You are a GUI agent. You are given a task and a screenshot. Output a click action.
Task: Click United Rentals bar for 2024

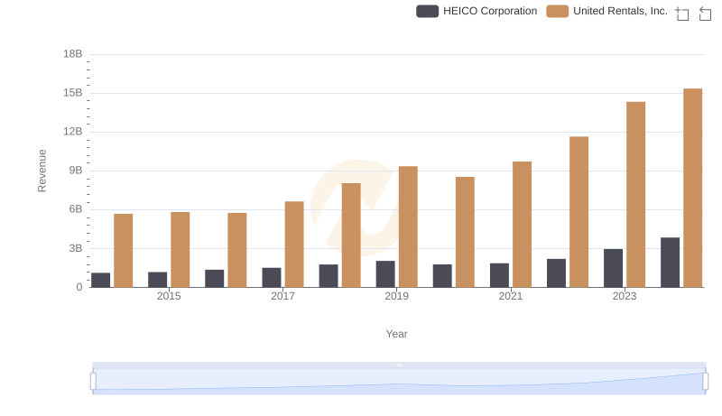(x=692, y=188)
